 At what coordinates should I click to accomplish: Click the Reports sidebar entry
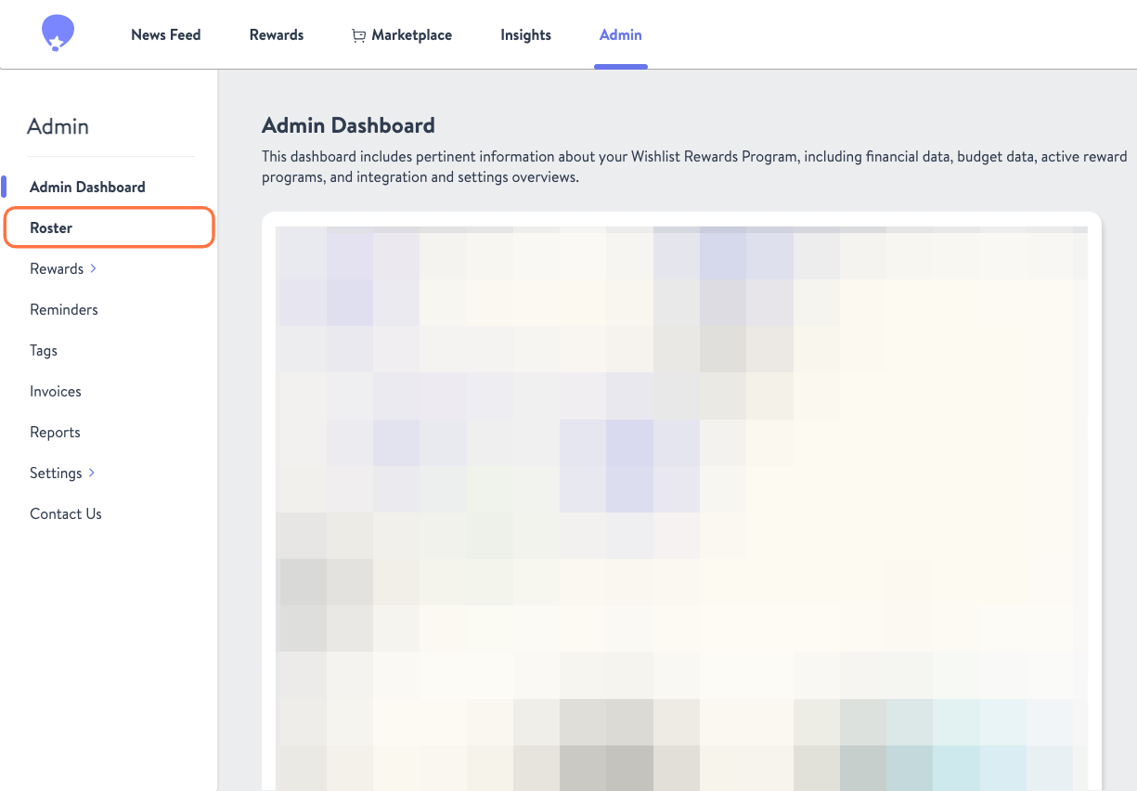coord(55,432)
